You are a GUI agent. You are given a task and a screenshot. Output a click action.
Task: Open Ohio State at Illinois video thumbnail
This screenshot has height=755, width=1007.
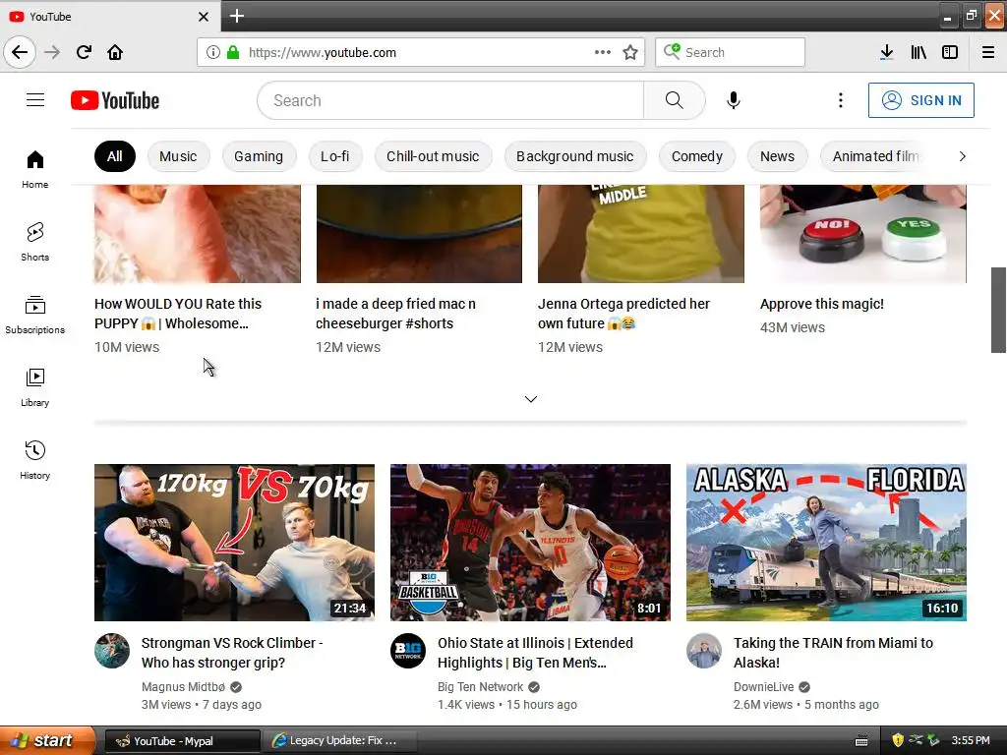530,543
